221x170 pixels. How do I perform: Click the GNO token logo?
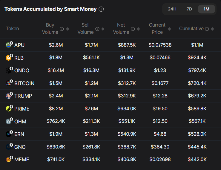coord(8,147)
